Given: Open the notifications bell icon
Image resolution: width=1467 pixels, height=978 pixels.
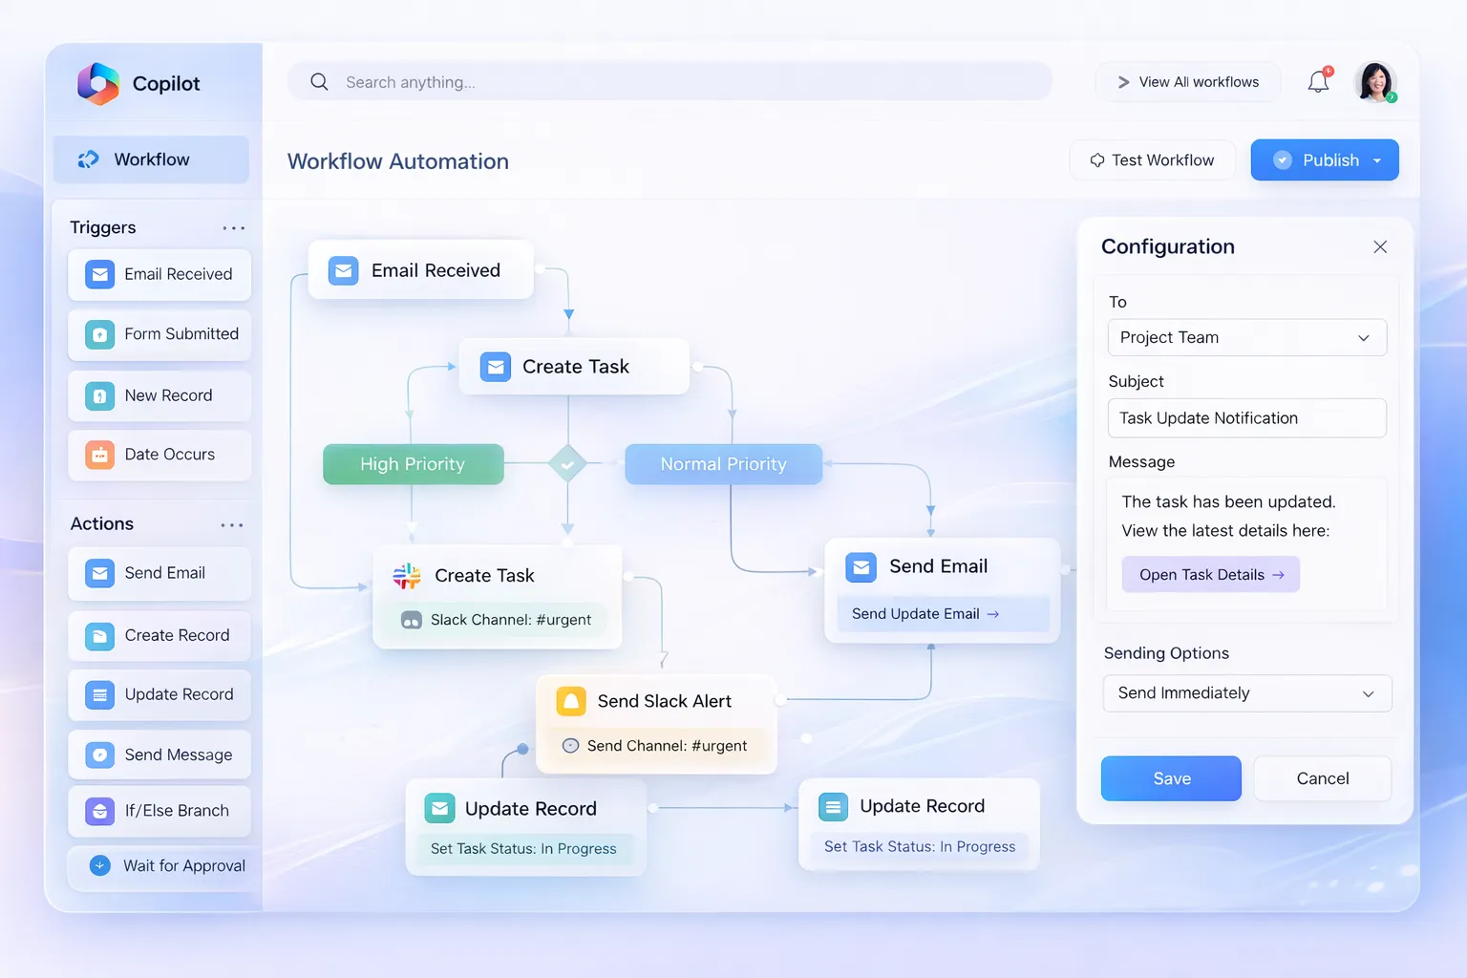Looking at the screenshot, I should [1319, 81].
